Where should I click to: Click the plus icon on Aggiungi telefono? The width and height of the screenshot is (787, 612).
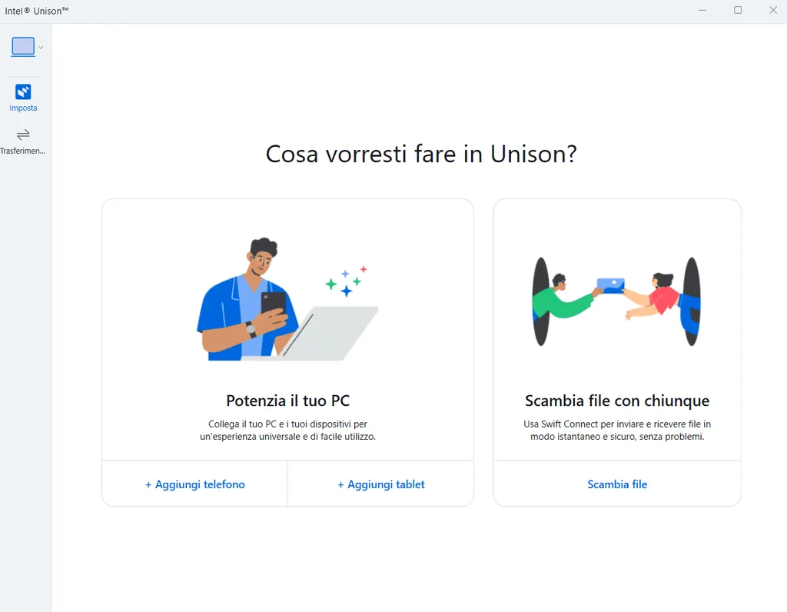[x=148, y=484]
